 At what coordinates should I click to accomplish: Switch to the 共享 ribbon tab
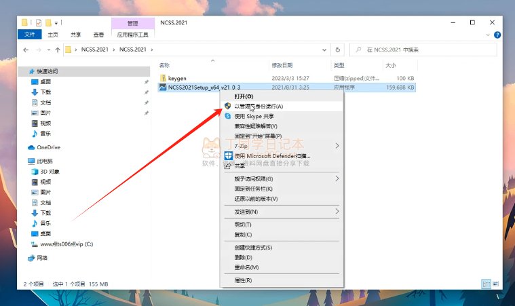[x=75, y=35]
